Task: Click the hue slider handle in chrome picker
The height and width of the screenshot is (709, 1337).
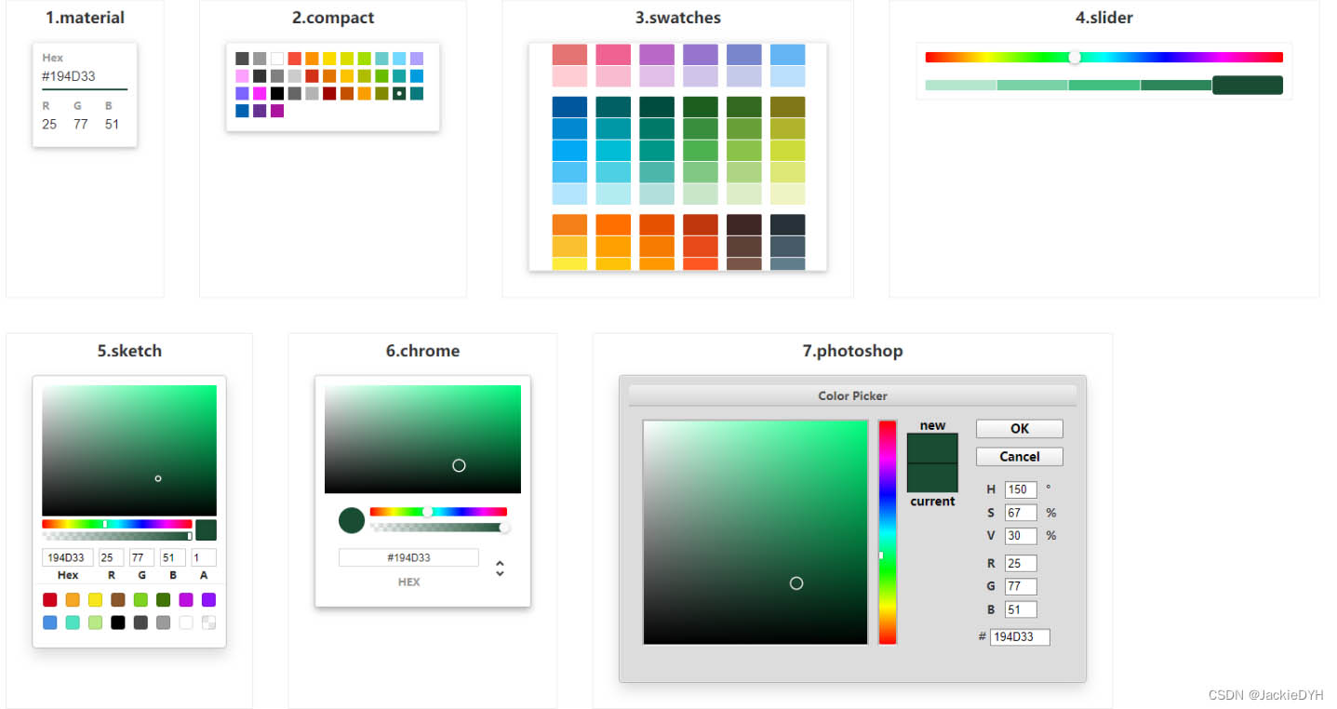Action: [x=428, y=512]
